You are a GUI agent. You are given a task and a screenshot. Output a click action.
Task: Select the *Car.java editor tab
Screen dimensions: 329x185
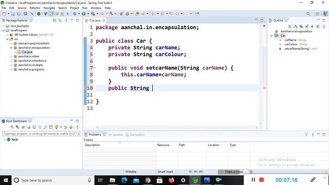95,21
